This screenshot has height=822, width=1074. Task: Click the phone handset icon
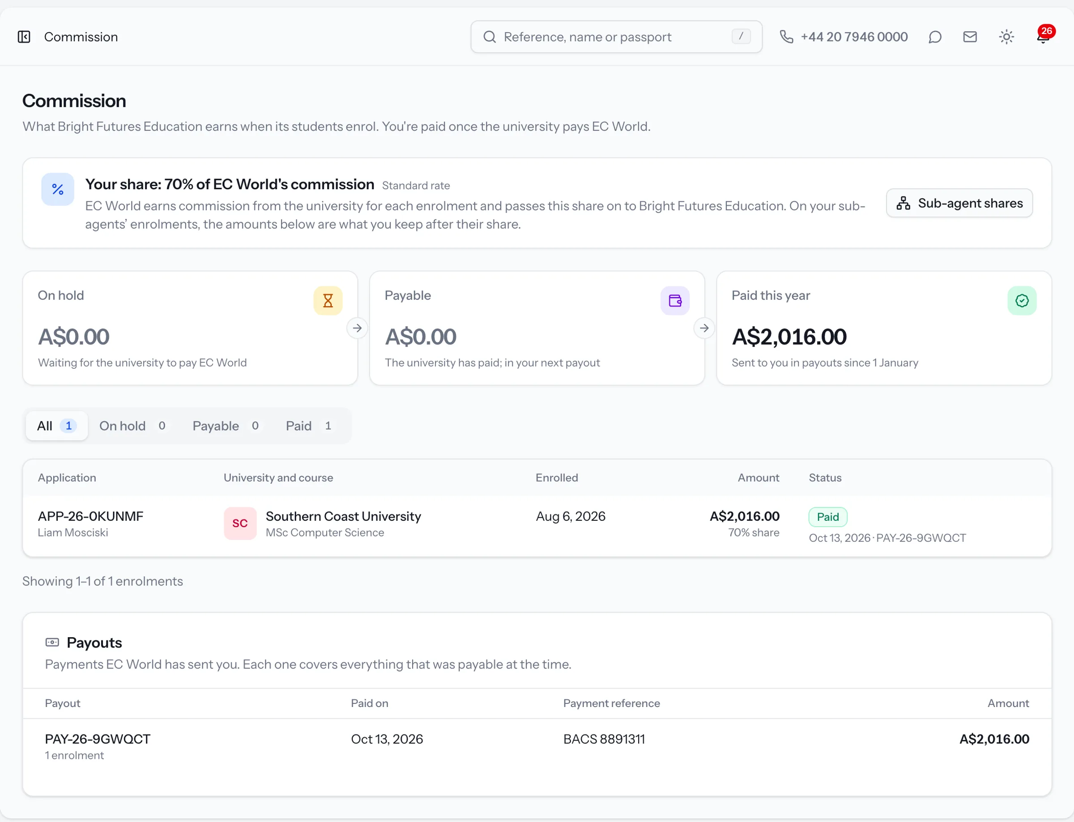tap(786, 37)
